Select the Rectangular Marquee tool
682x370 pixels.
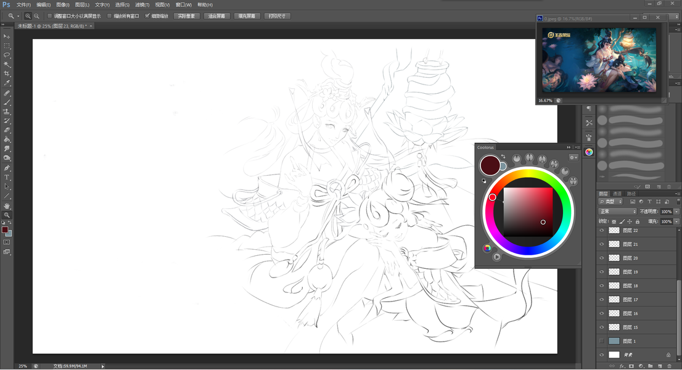click(x=7, y=46)
